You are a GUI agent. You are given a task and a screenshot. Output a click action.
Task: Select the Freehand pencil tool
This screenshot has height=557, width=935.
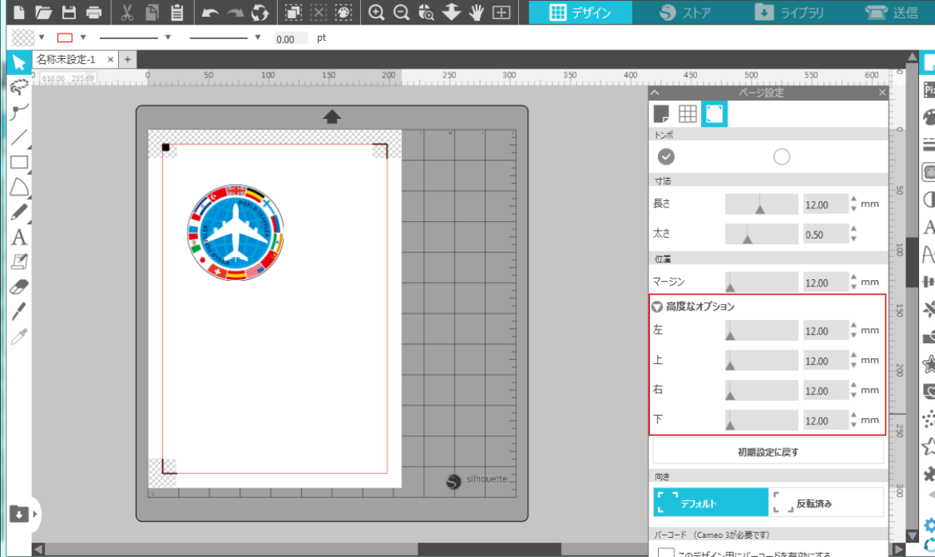point(19,212)
